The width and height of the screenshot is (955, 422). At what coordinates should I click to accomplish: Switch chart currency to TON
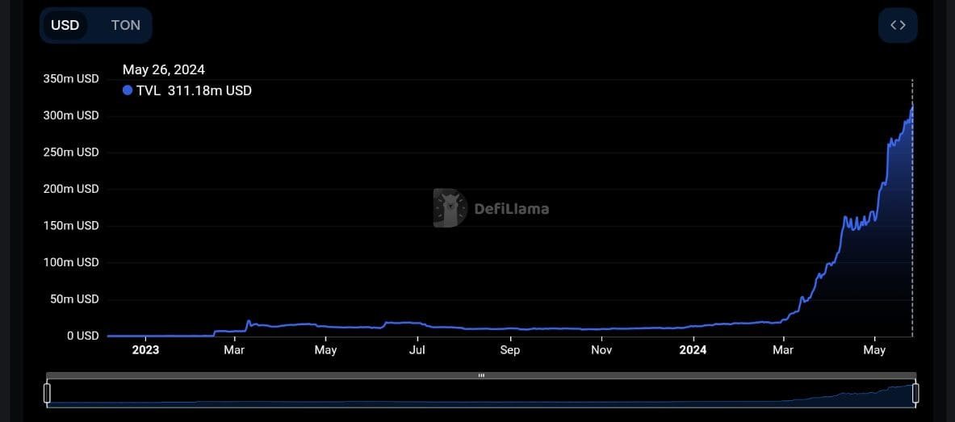click(x=125, y=26)
